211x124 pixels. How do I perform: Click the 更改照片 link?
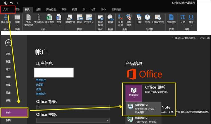tap(41, 80)
